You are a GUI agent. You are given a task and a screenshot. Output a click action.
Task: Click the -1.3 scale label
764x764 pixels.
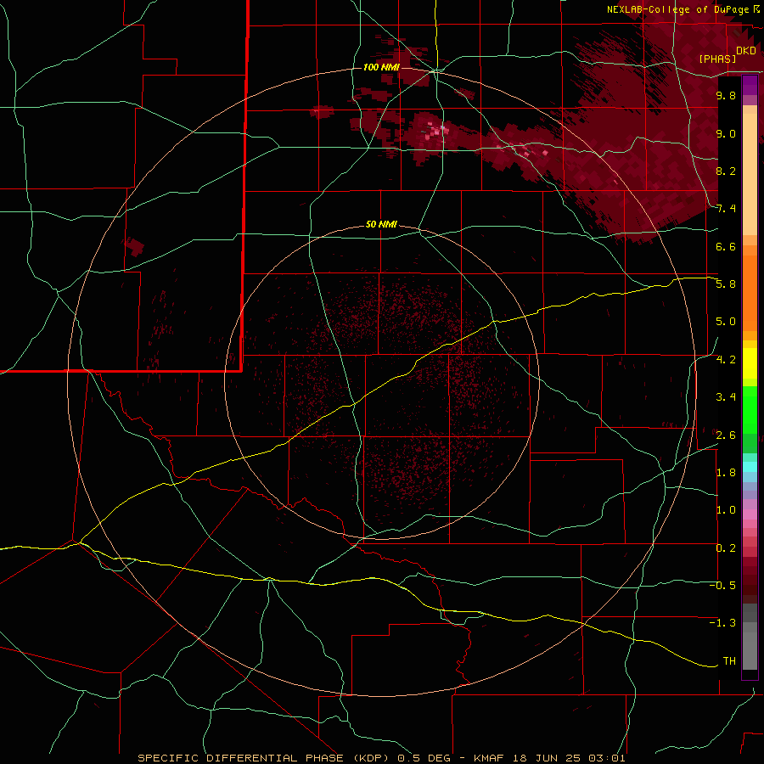coord(722,623)
